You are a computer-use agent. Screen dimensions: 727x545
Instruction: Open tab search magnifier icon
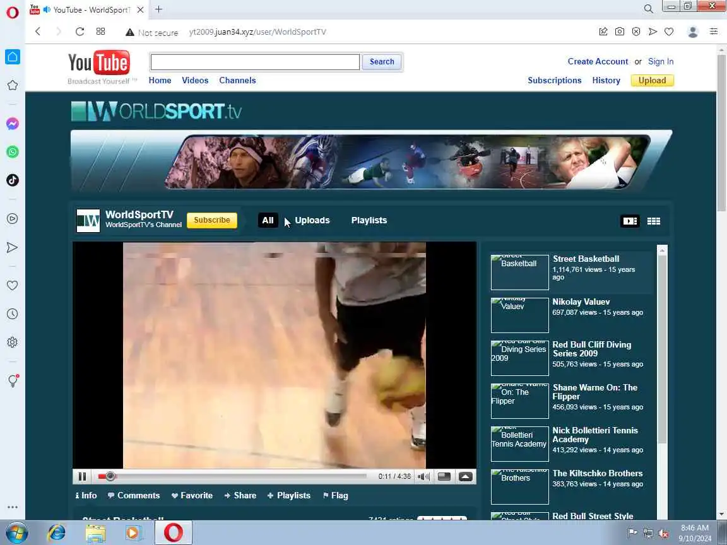point(649,9)
